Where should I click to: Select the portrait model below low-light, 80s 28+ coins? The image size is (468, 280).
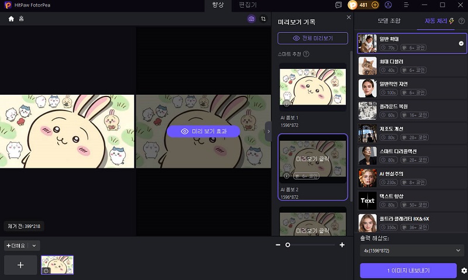click(412, 155)
